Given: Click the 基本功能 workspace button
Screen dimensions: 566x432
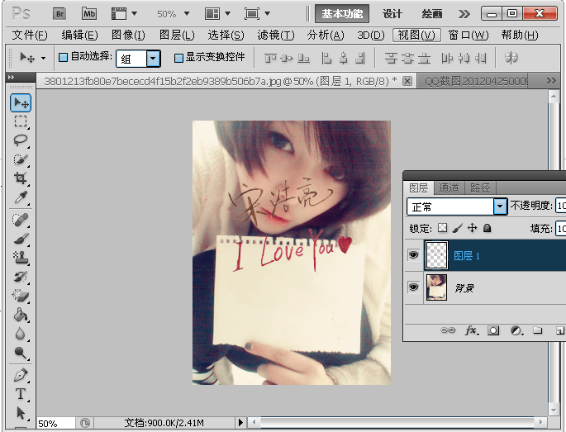Looking at the screenshot, I should pos(342,14).
